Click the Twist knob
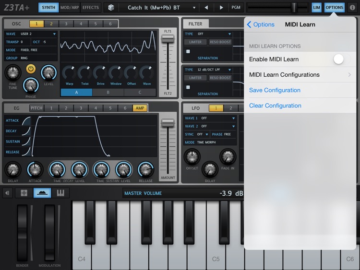The height and width of the screenshot is (270, 360). [84, 73]
